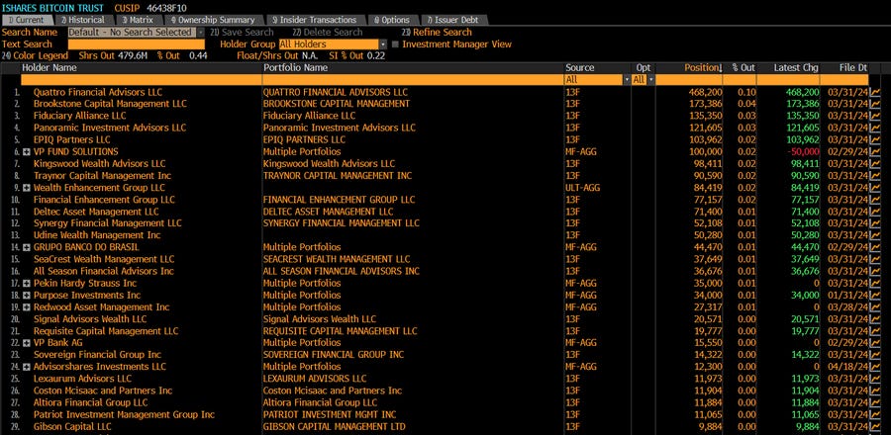This screenshot has height=435, width=891.
Task: Sort by % Out column header
Action: [x=743, y=67]
